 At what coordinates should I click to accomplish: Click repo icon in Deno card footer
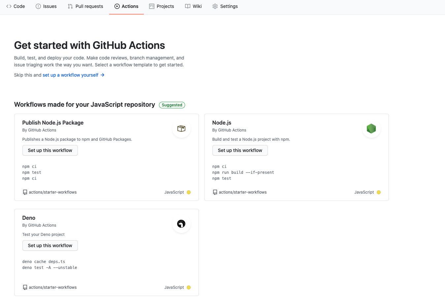click(x=25, y=287)
